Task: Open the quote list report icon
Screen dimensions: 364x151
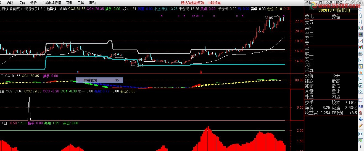Action: 360,28
